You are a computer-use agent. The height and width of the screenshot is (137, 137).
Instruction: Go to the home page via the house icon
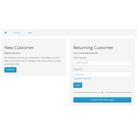click(6, 33)
